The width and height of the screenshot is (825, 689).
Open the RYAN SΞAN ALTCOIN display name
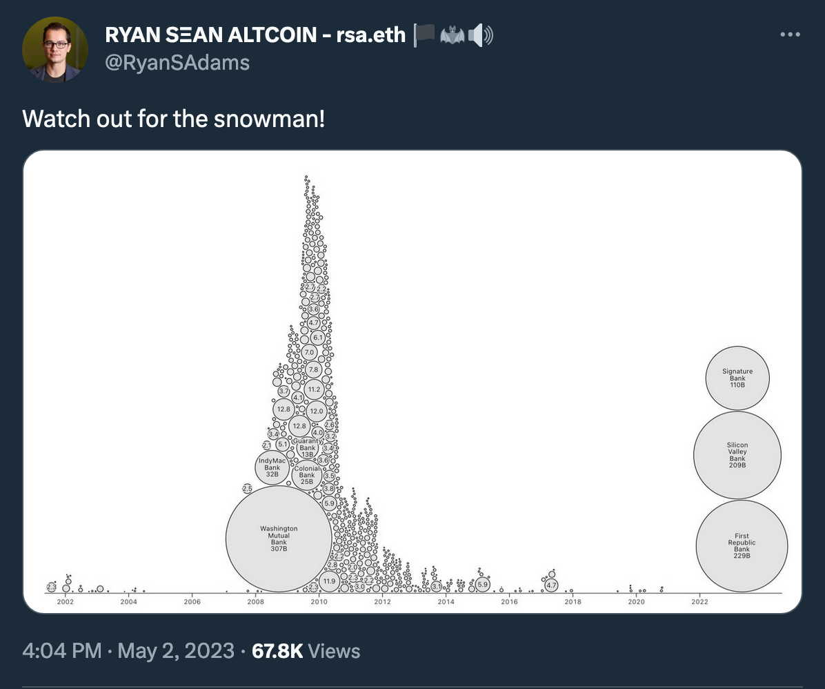(255, 35)
